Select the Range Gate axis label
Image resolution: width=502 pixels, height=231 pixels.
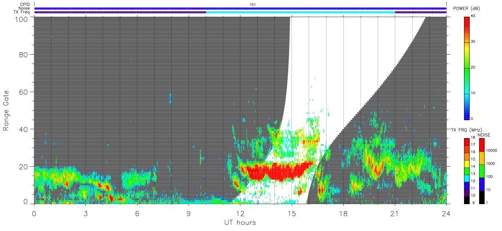7,110
